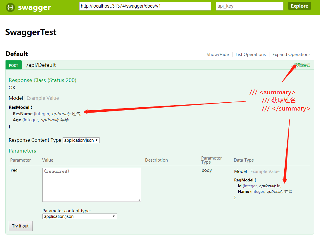Click the Value column header

(48, 160)
